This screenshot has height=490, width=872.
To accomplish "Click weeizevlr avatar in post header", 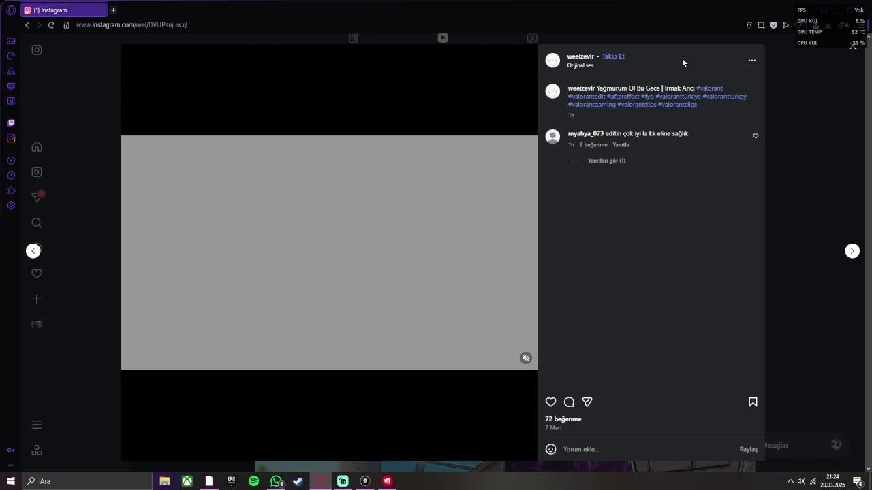I will coord(552,61).
